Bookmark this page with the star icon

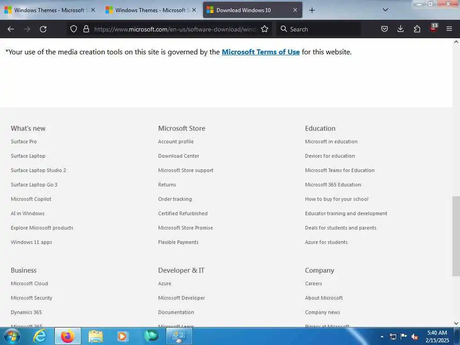pyautogui.click(x=265, y=29)
